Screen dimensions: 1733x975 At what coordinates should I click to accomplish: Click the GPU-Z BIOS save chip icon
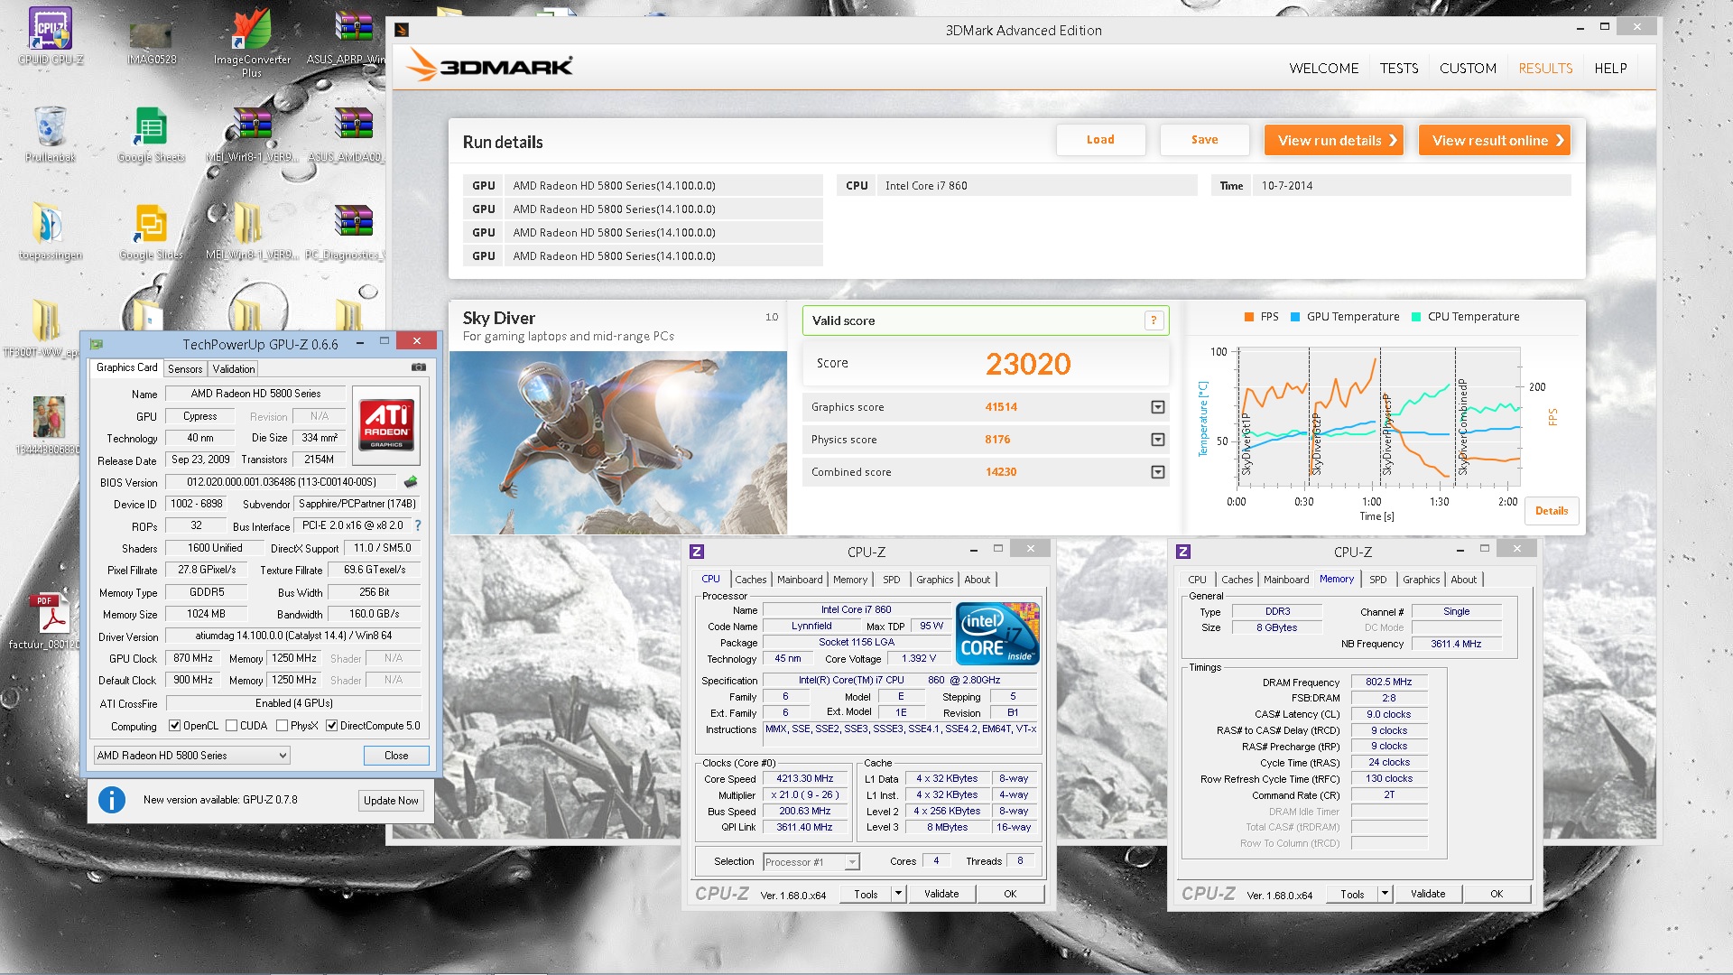pos(411,482)
